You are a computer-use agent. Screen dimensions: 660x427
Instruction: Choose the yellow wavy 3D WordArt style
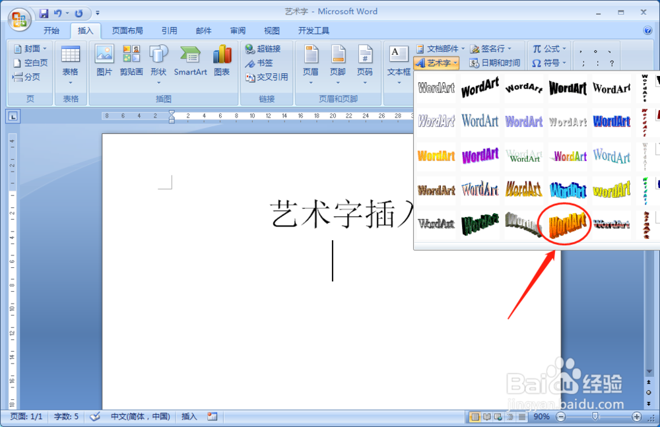(x=611, y=190)
